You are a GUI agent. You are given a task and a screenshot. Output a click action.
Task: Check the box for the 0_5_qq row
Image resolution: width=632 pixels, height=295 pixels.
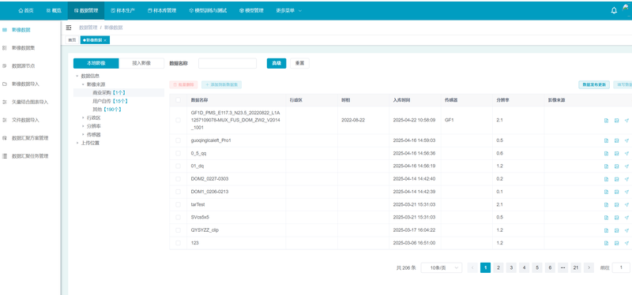[x=179, y=153]
